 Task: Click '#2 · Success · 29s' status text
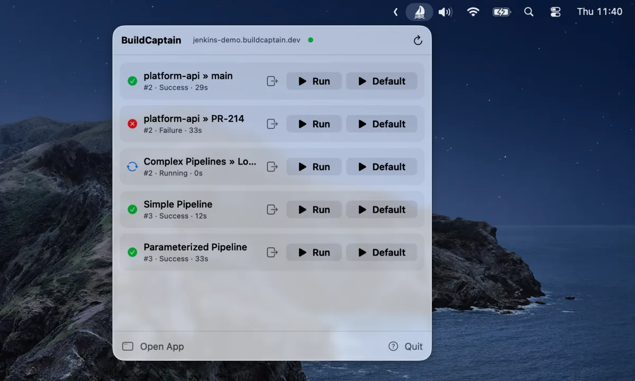click(176, 87)
